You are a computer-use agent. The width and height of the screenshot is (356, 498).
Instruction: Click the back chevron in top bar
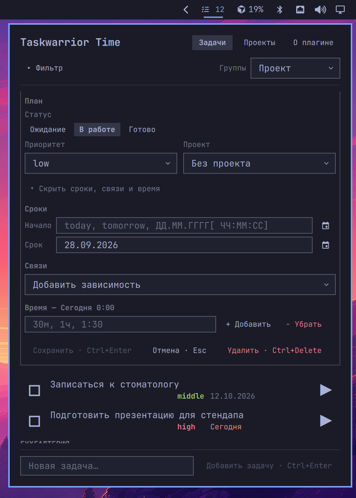(x=186, y=9)
